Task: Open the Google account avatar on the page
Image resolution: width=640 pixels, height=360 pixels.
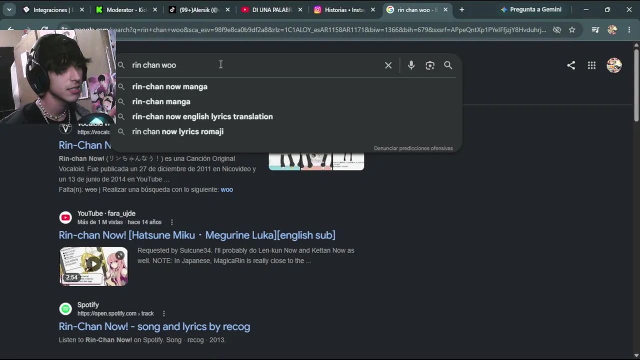Action: tap(614, 65)
